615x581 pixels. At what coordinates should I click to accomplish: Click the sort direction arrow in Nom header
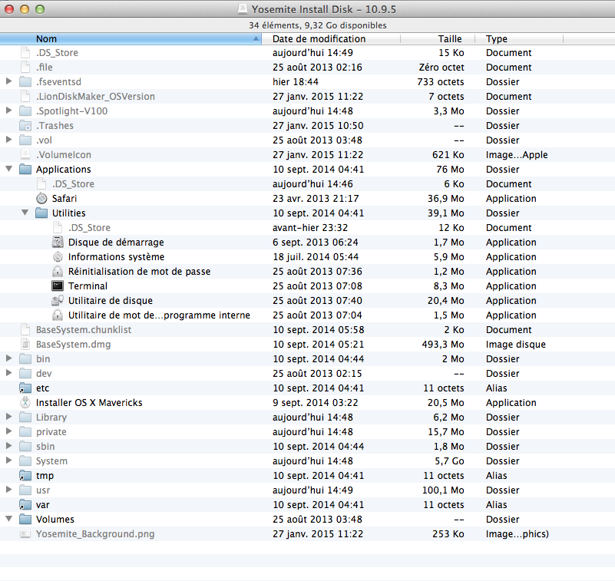tap(256, 39)
